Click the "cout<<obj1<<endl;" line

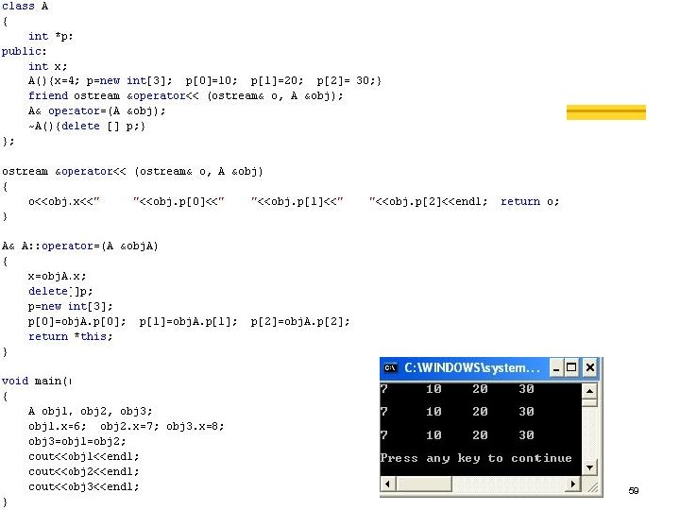pyautogui.click(x=84, y=457)
